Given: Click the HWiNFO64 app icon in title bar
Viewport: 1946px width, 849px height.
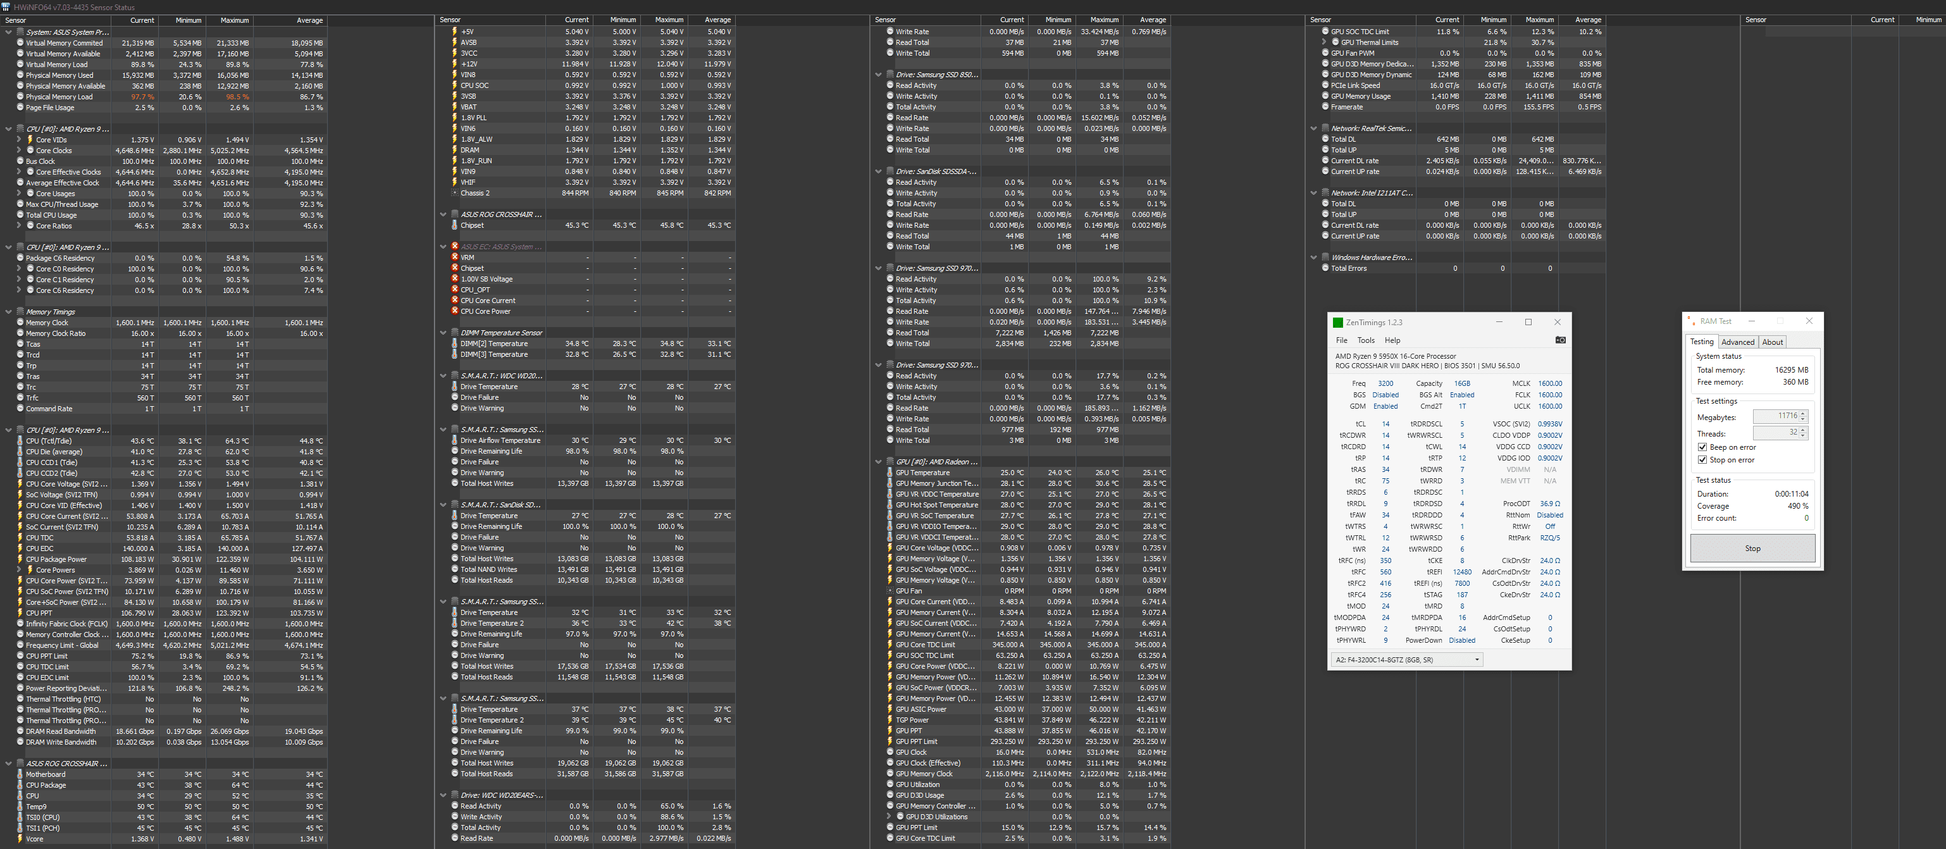Looking at the screenshot, I should pyautogui.click(x=6, y=7).
